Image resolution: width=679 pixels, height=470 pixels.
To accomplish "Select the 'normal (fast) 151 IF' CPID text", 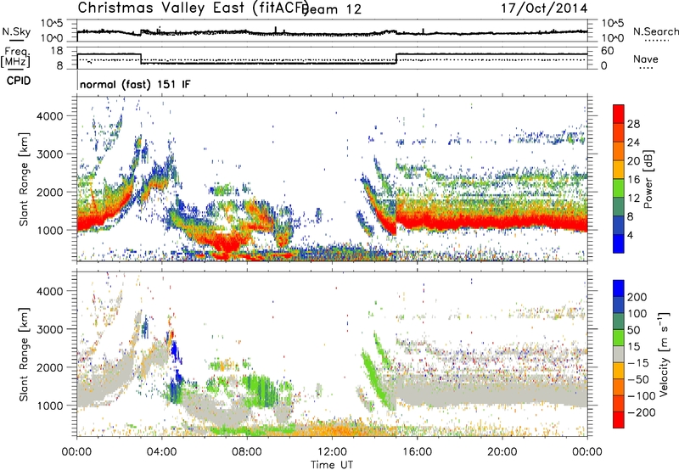I will [135, 84].
